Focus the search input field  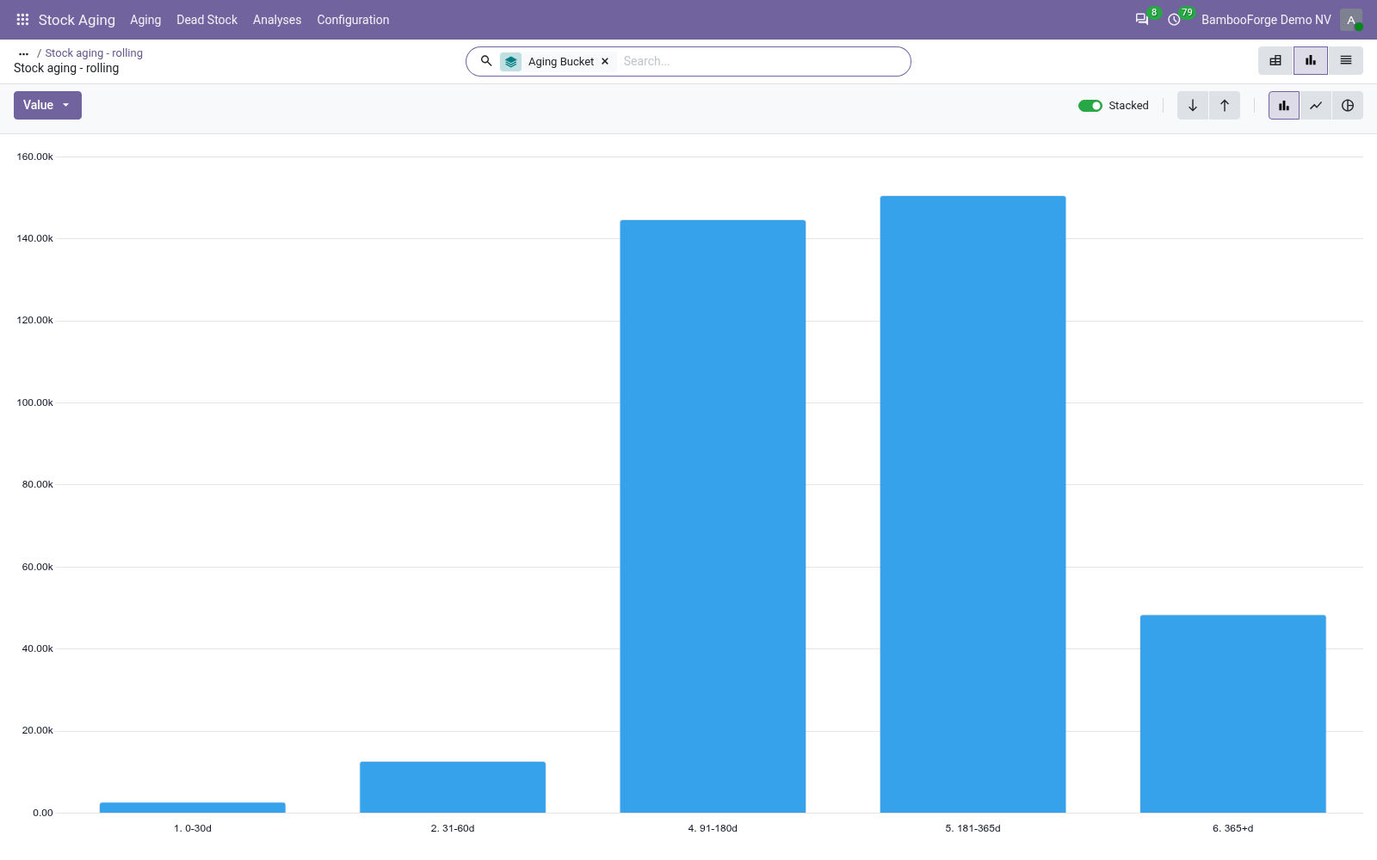(x=762, y=61)
